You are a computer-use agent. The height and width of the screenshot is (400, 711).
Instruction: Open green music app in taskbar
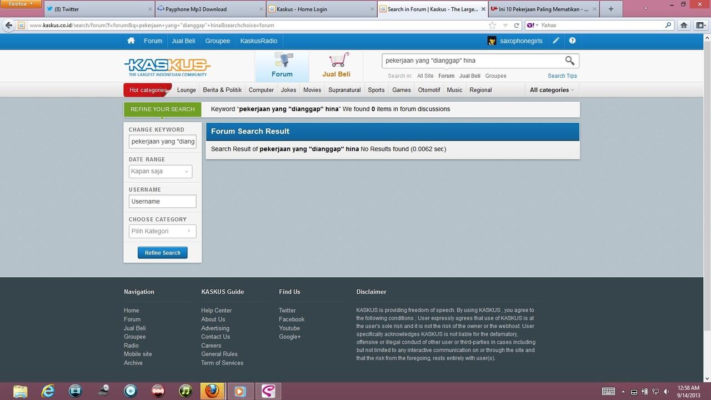186,391
